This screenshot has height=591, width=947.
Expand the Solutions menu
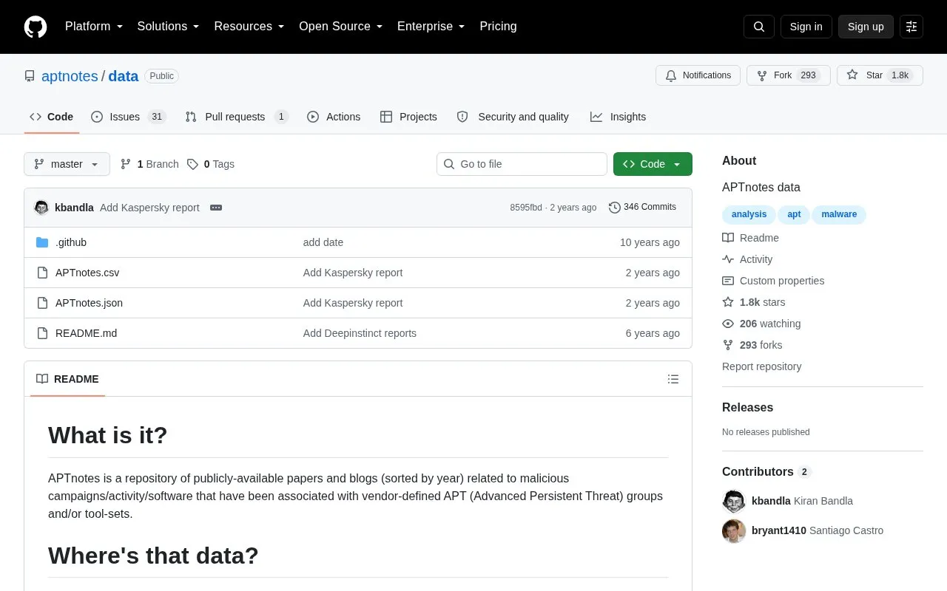click(x=169, y=27)
